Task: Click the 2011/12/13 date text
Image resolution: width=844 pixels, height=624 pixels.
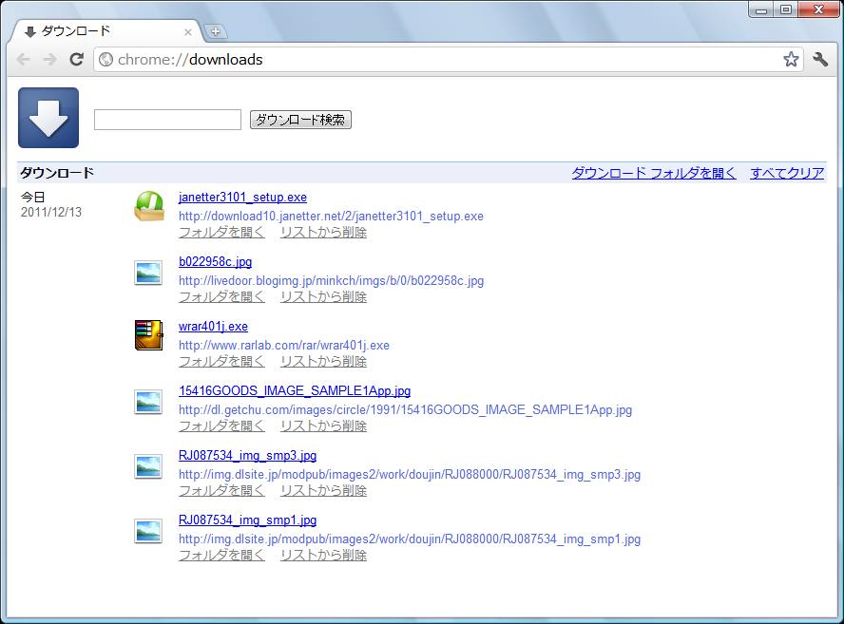Action: tap(51, 212)
